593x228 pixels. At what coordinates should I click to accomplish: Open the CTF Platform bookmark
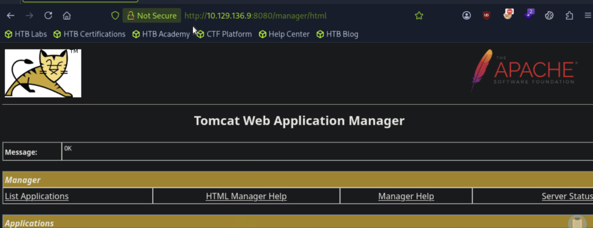pyautogui.click(x=224, y=34)
